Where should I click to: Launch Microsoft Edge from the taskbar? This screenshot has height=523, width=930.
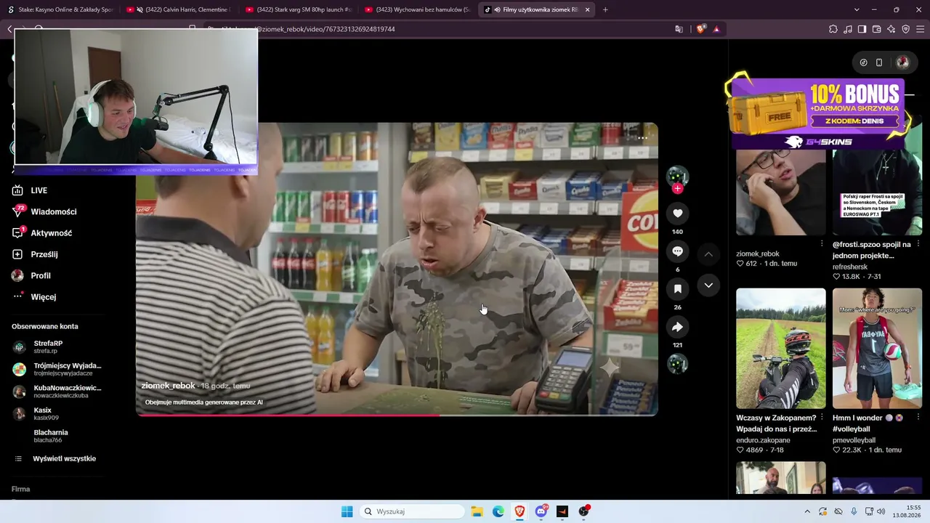(x=498, y=511)
